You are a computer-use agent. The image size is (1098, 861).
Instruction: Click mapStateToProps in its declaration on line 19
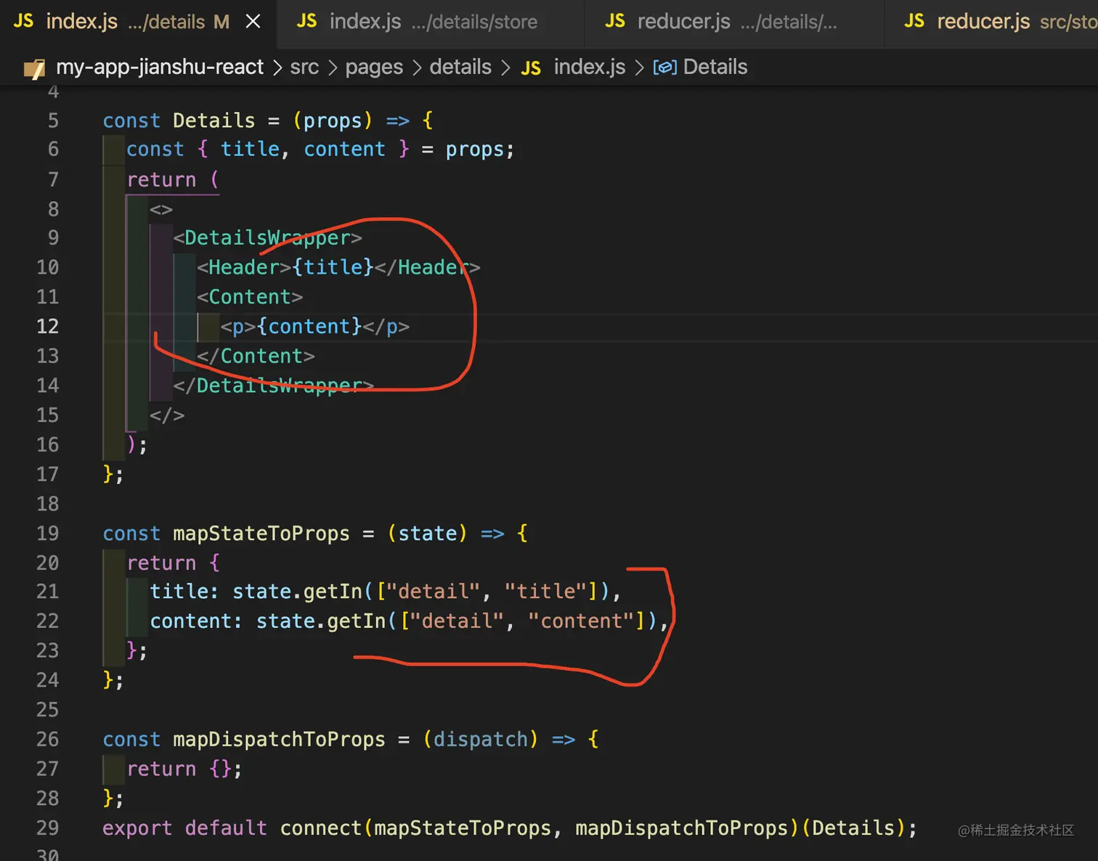261,534
